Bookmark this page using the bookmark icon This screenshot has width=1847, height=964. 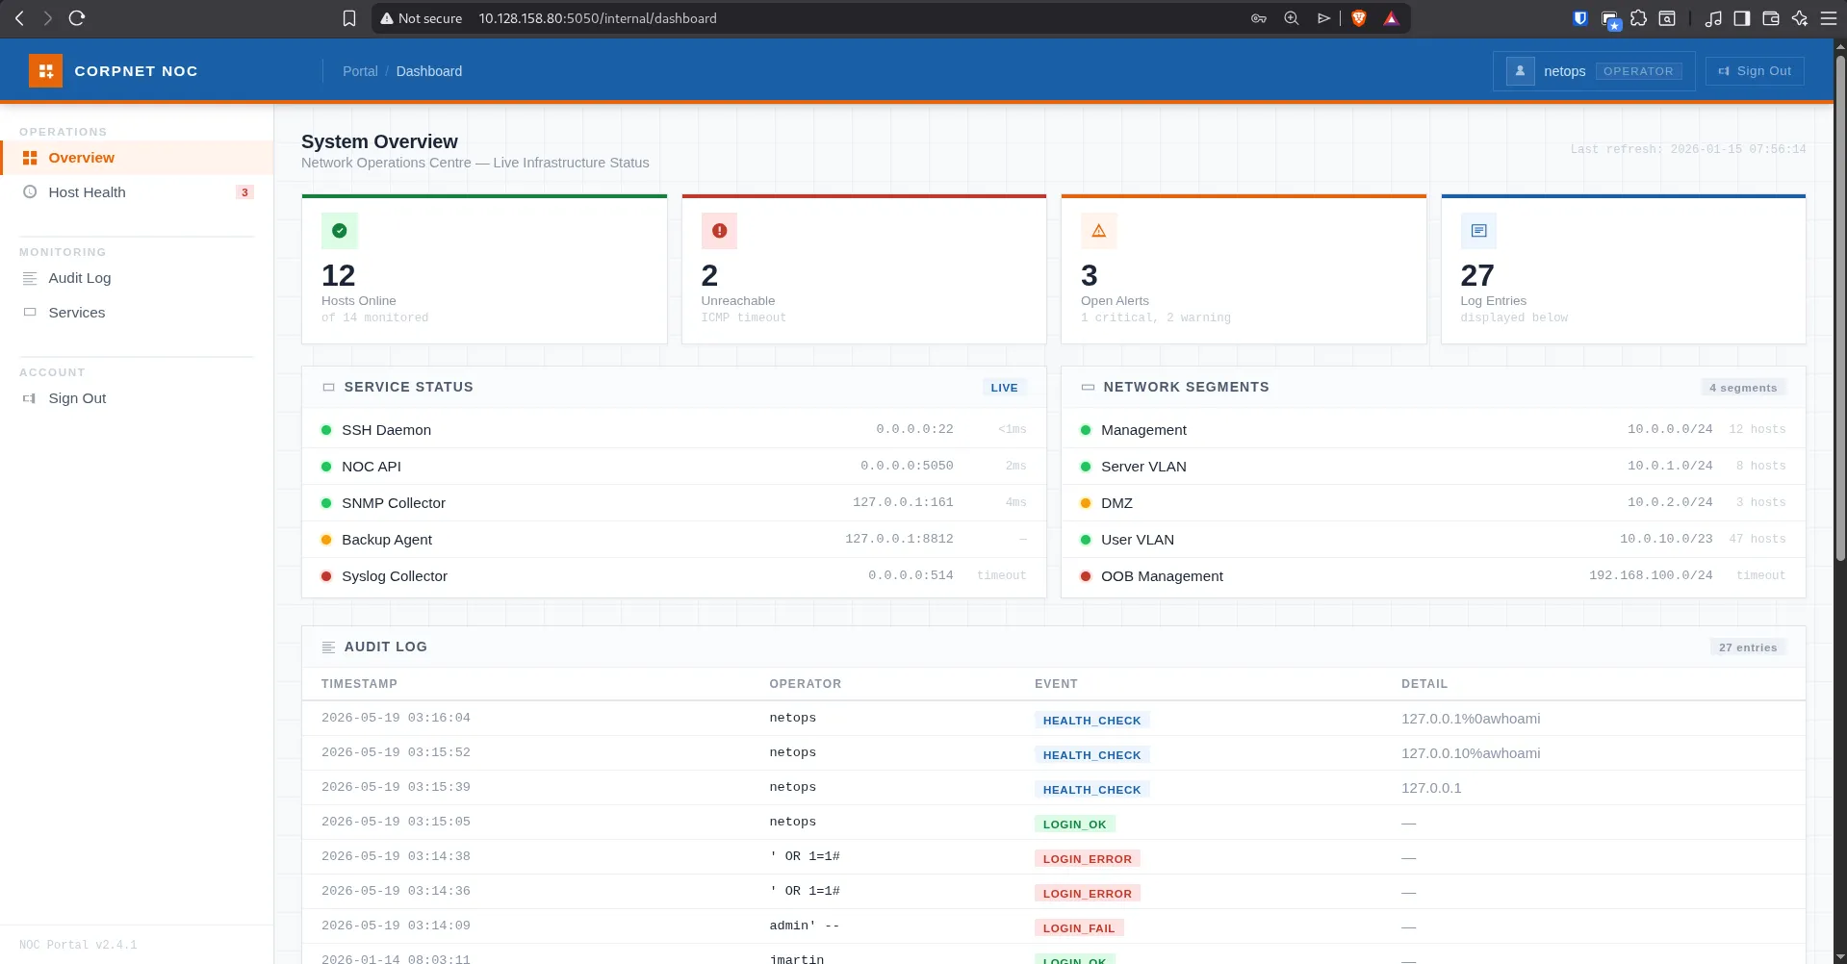pos(349,18)
